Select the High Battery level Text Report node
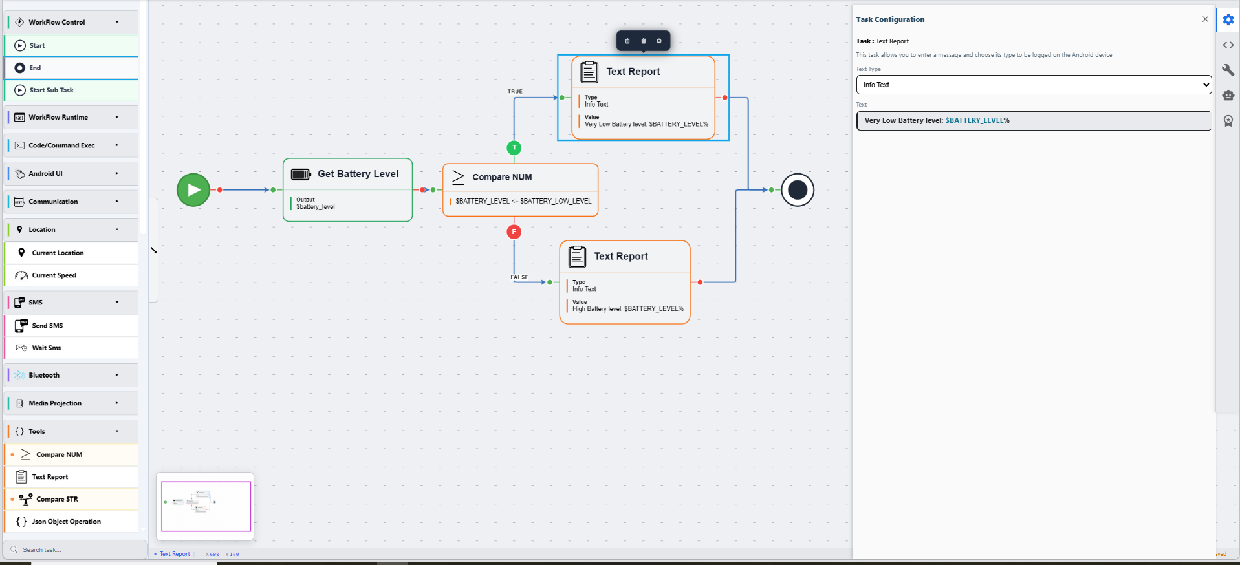This screenshot has height=565, width=1240. pyautogui.click(x=625, y=282)
